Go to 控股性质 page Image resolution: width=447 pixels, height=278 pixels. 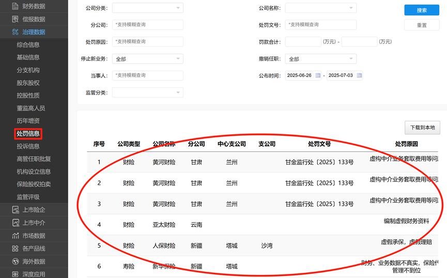28,96
